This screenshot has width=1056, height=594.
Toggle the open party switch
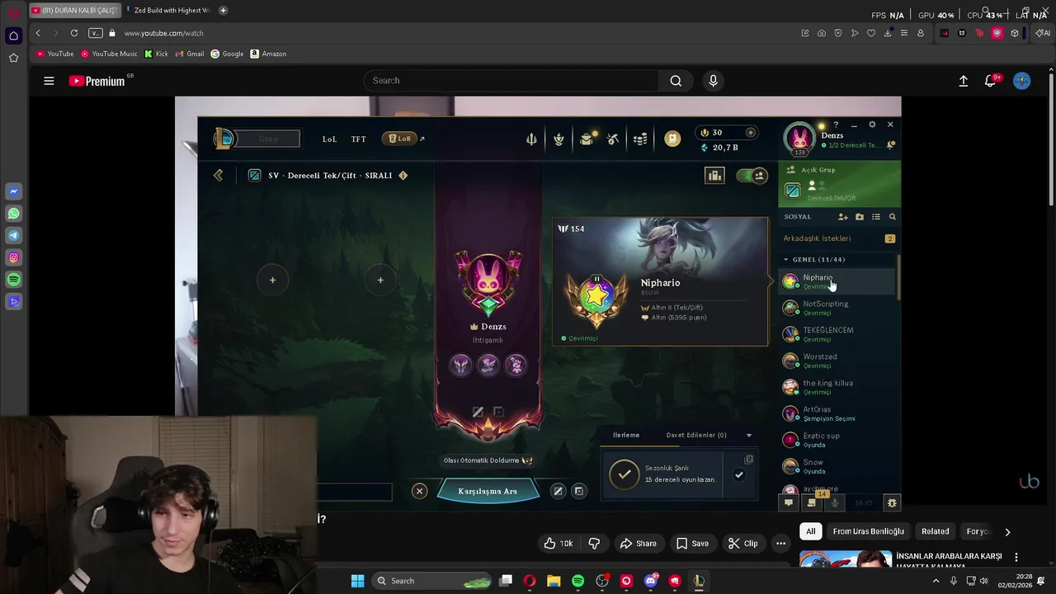click(x=752, y=176)
